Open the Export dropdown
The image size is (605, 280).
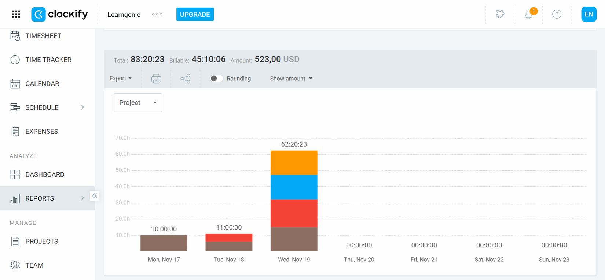click(x=121, y=79)
